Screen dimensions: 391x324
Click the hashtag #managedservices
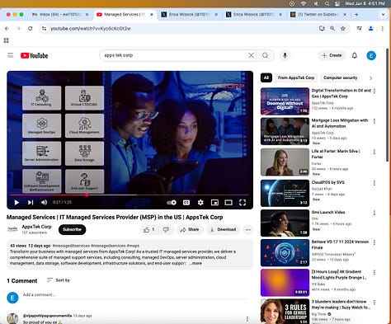[x=108, y=246]
